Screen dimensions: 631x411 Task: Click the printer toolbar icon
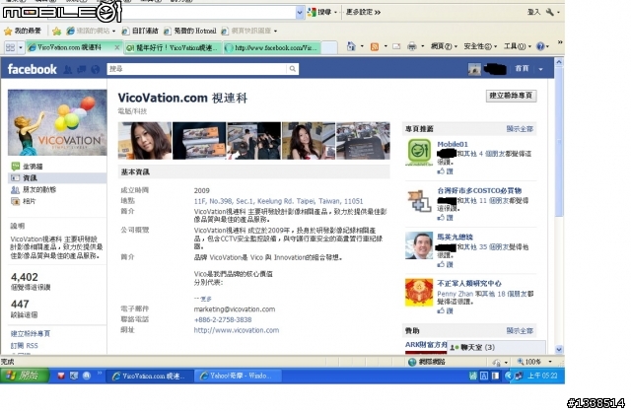click(412, 46)
